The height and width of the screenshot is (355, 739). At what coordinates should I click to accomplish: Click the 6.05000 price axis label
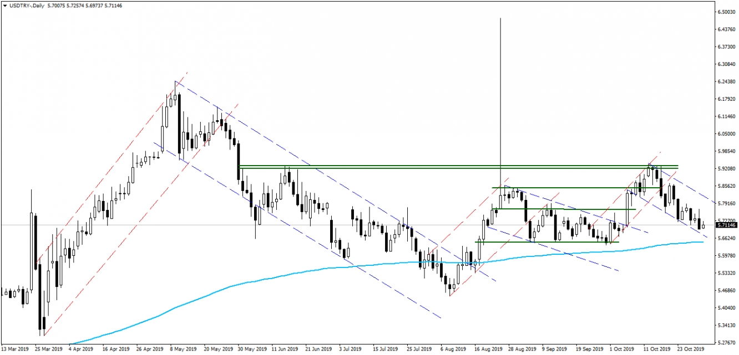click(726, 133)
